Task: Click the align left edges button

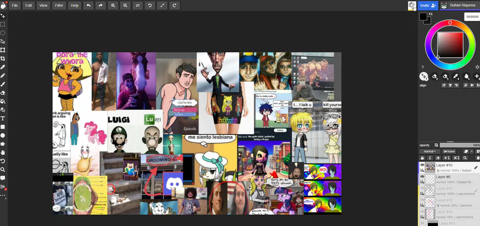Action: (444, 85)
